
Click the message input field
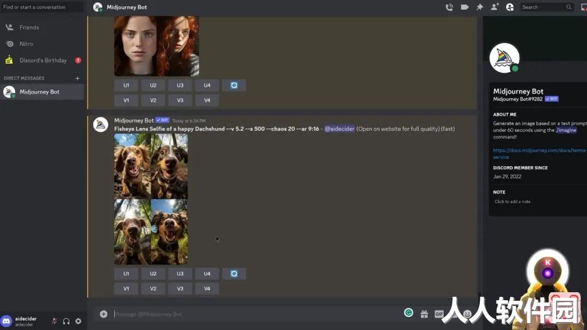(255, 314)
